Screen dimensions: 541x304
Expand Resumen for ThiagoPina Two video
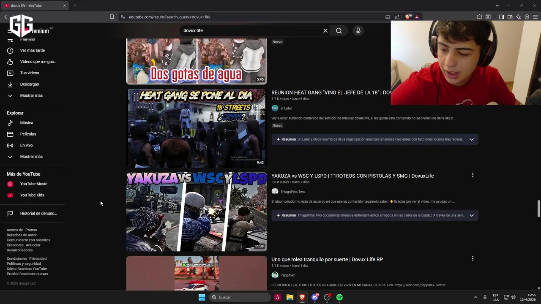[375, 215]
